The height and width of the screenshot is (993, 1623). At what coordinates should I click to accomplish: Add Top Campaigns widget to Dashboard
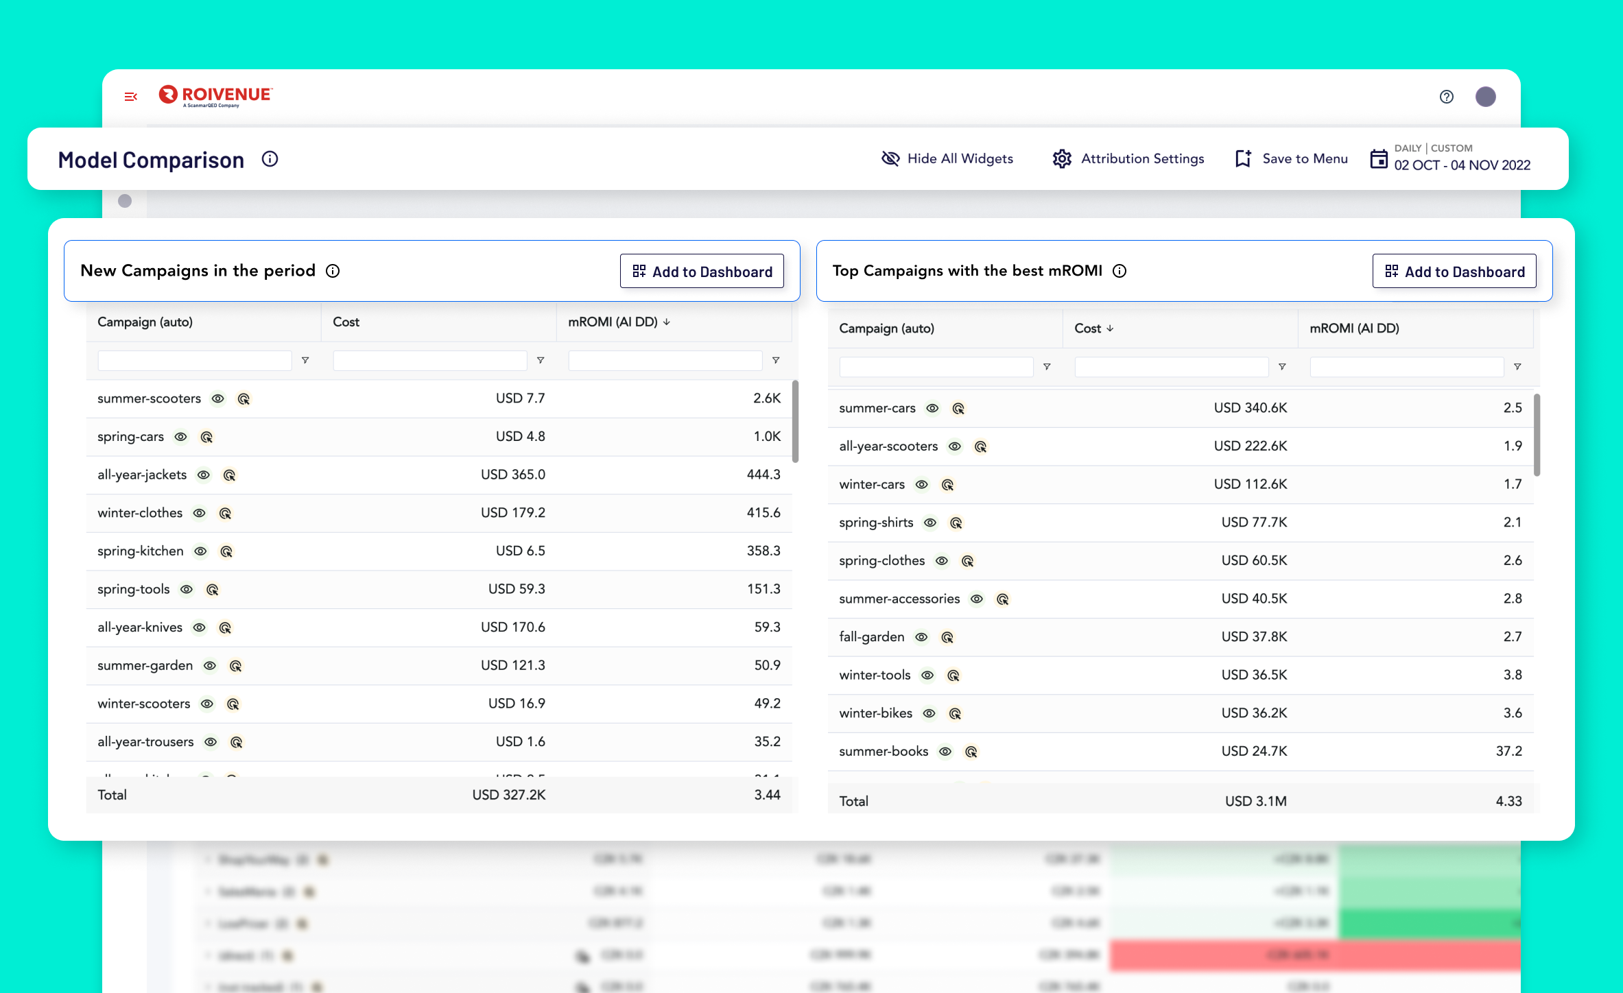[1454, 272]
